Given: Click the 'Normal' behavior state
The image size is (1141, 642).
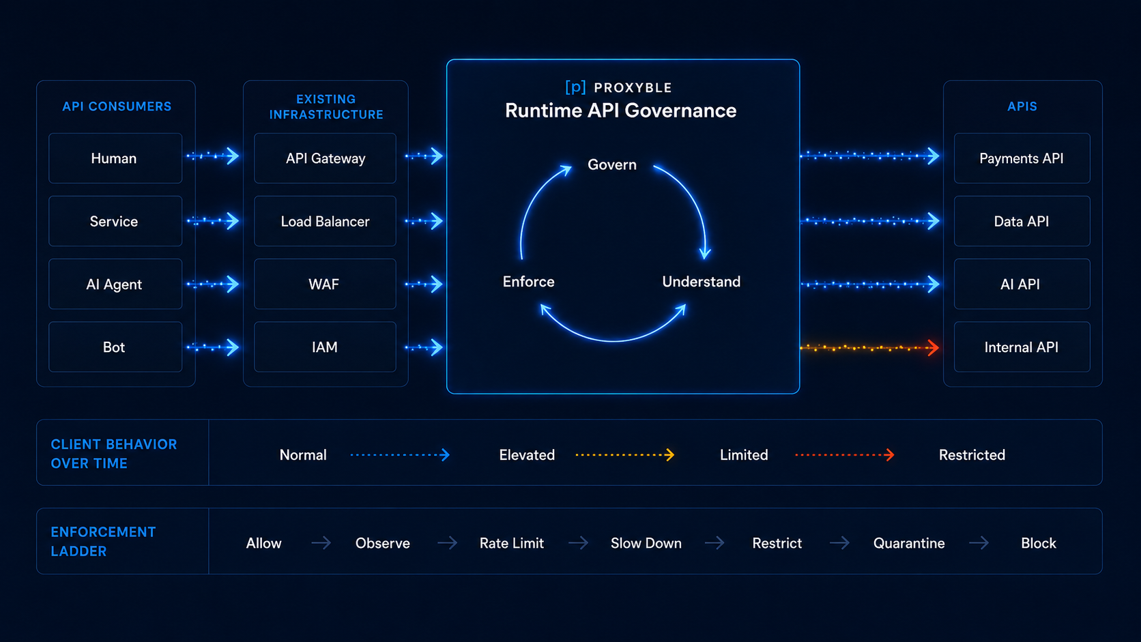Looking at the screenshot, I should coord(303,455).
